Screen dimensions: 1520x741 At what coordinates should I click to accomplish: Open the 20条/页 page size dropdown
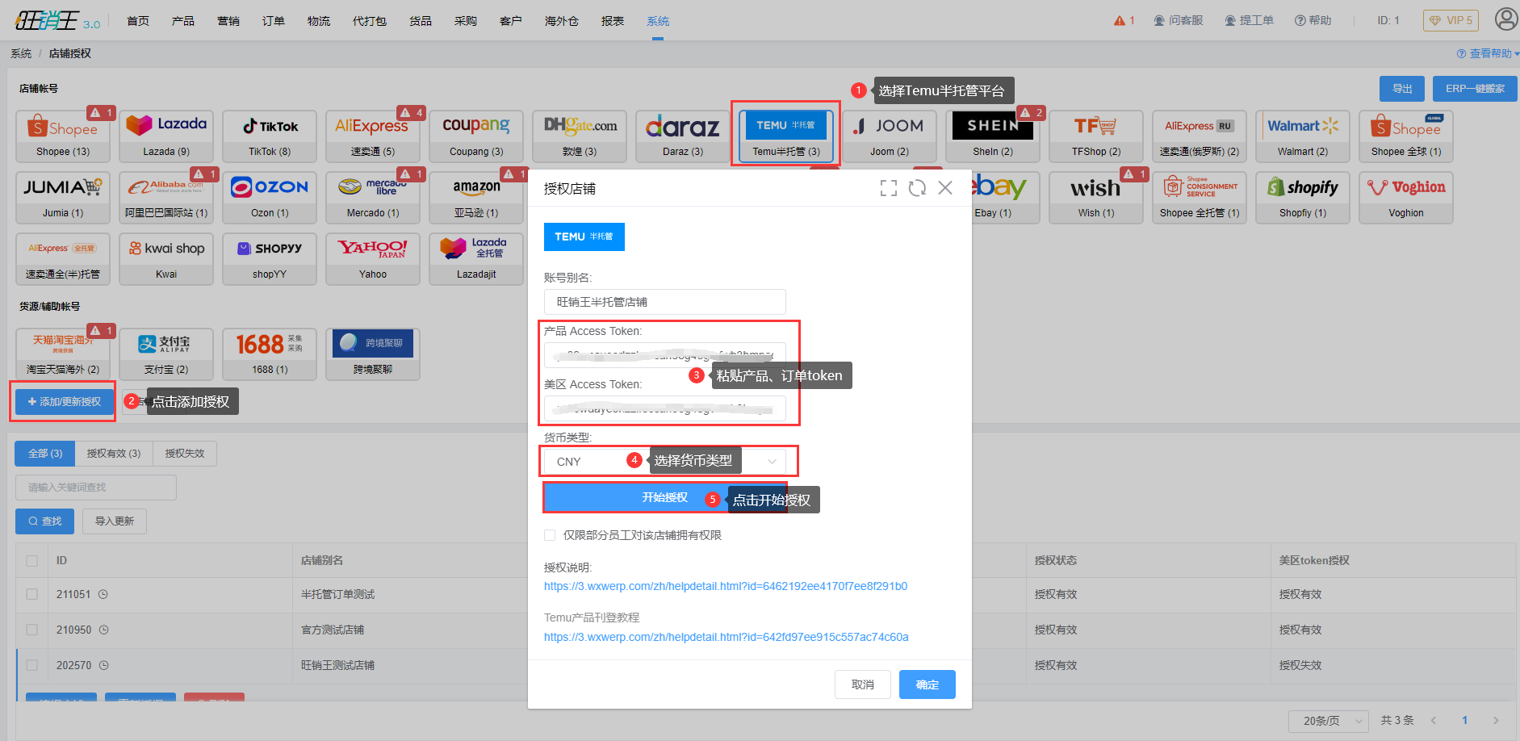[1328, 720]
